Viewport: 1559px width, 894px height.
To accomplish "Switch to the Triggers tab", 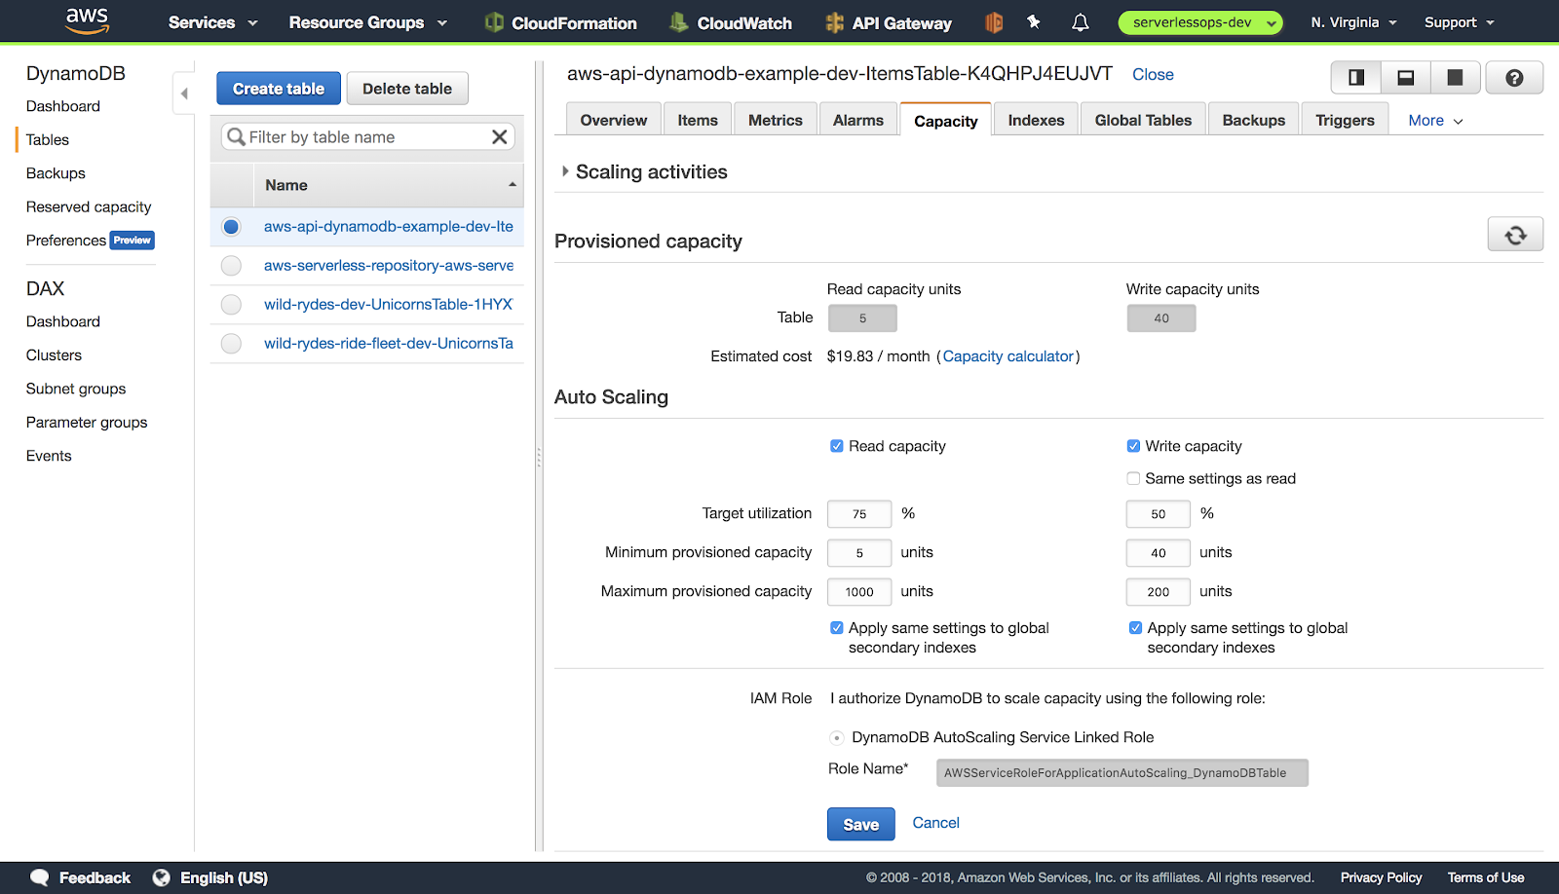I will coord(1345,120).
